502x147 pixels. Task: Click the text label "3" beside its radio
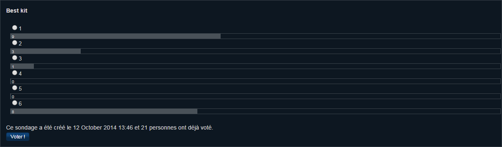[20, 58]
